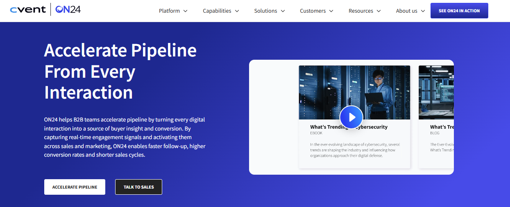
Task: Expand the chevron next to About us
Action: 423,11
